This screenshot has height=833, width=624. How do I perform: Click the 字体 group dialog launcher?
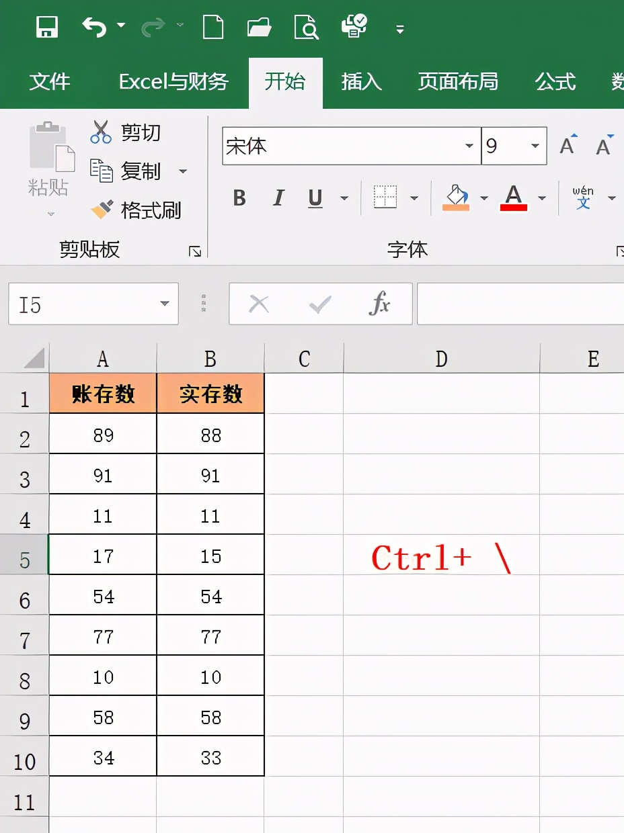coord(620,250)
